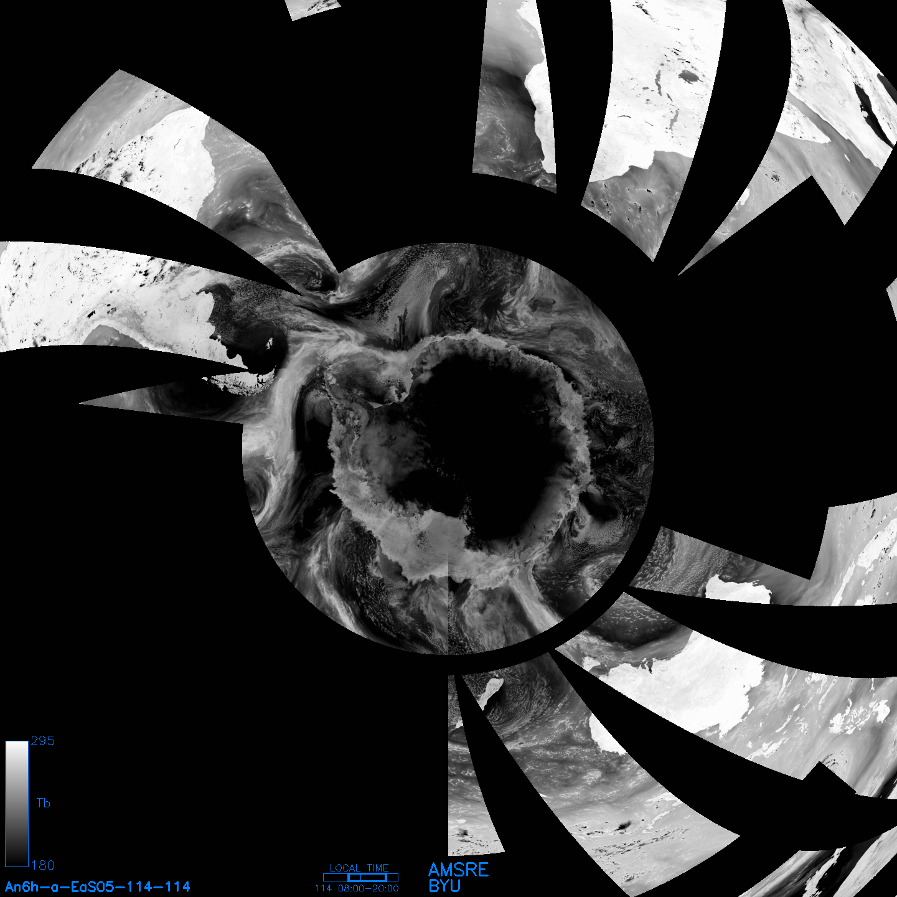Image resolution: width=897 pixels, height=897 pixels.
Task: Click the 114 08:00-20:00 time label
Action: pyautogui.click(x=357, y=888)
